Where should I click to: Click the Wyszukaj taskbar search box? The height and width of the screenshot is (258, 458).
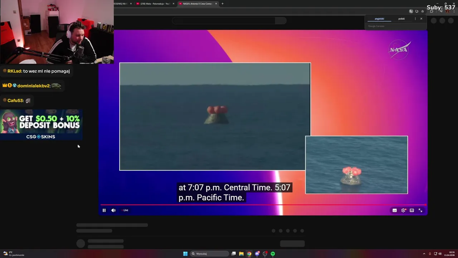[x=210, y=254]
